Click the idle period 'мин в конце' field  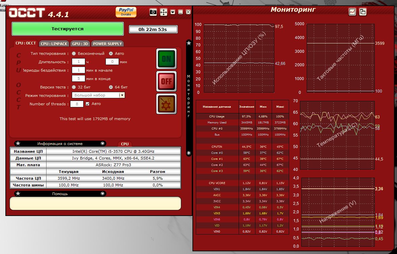click(79, 79)
